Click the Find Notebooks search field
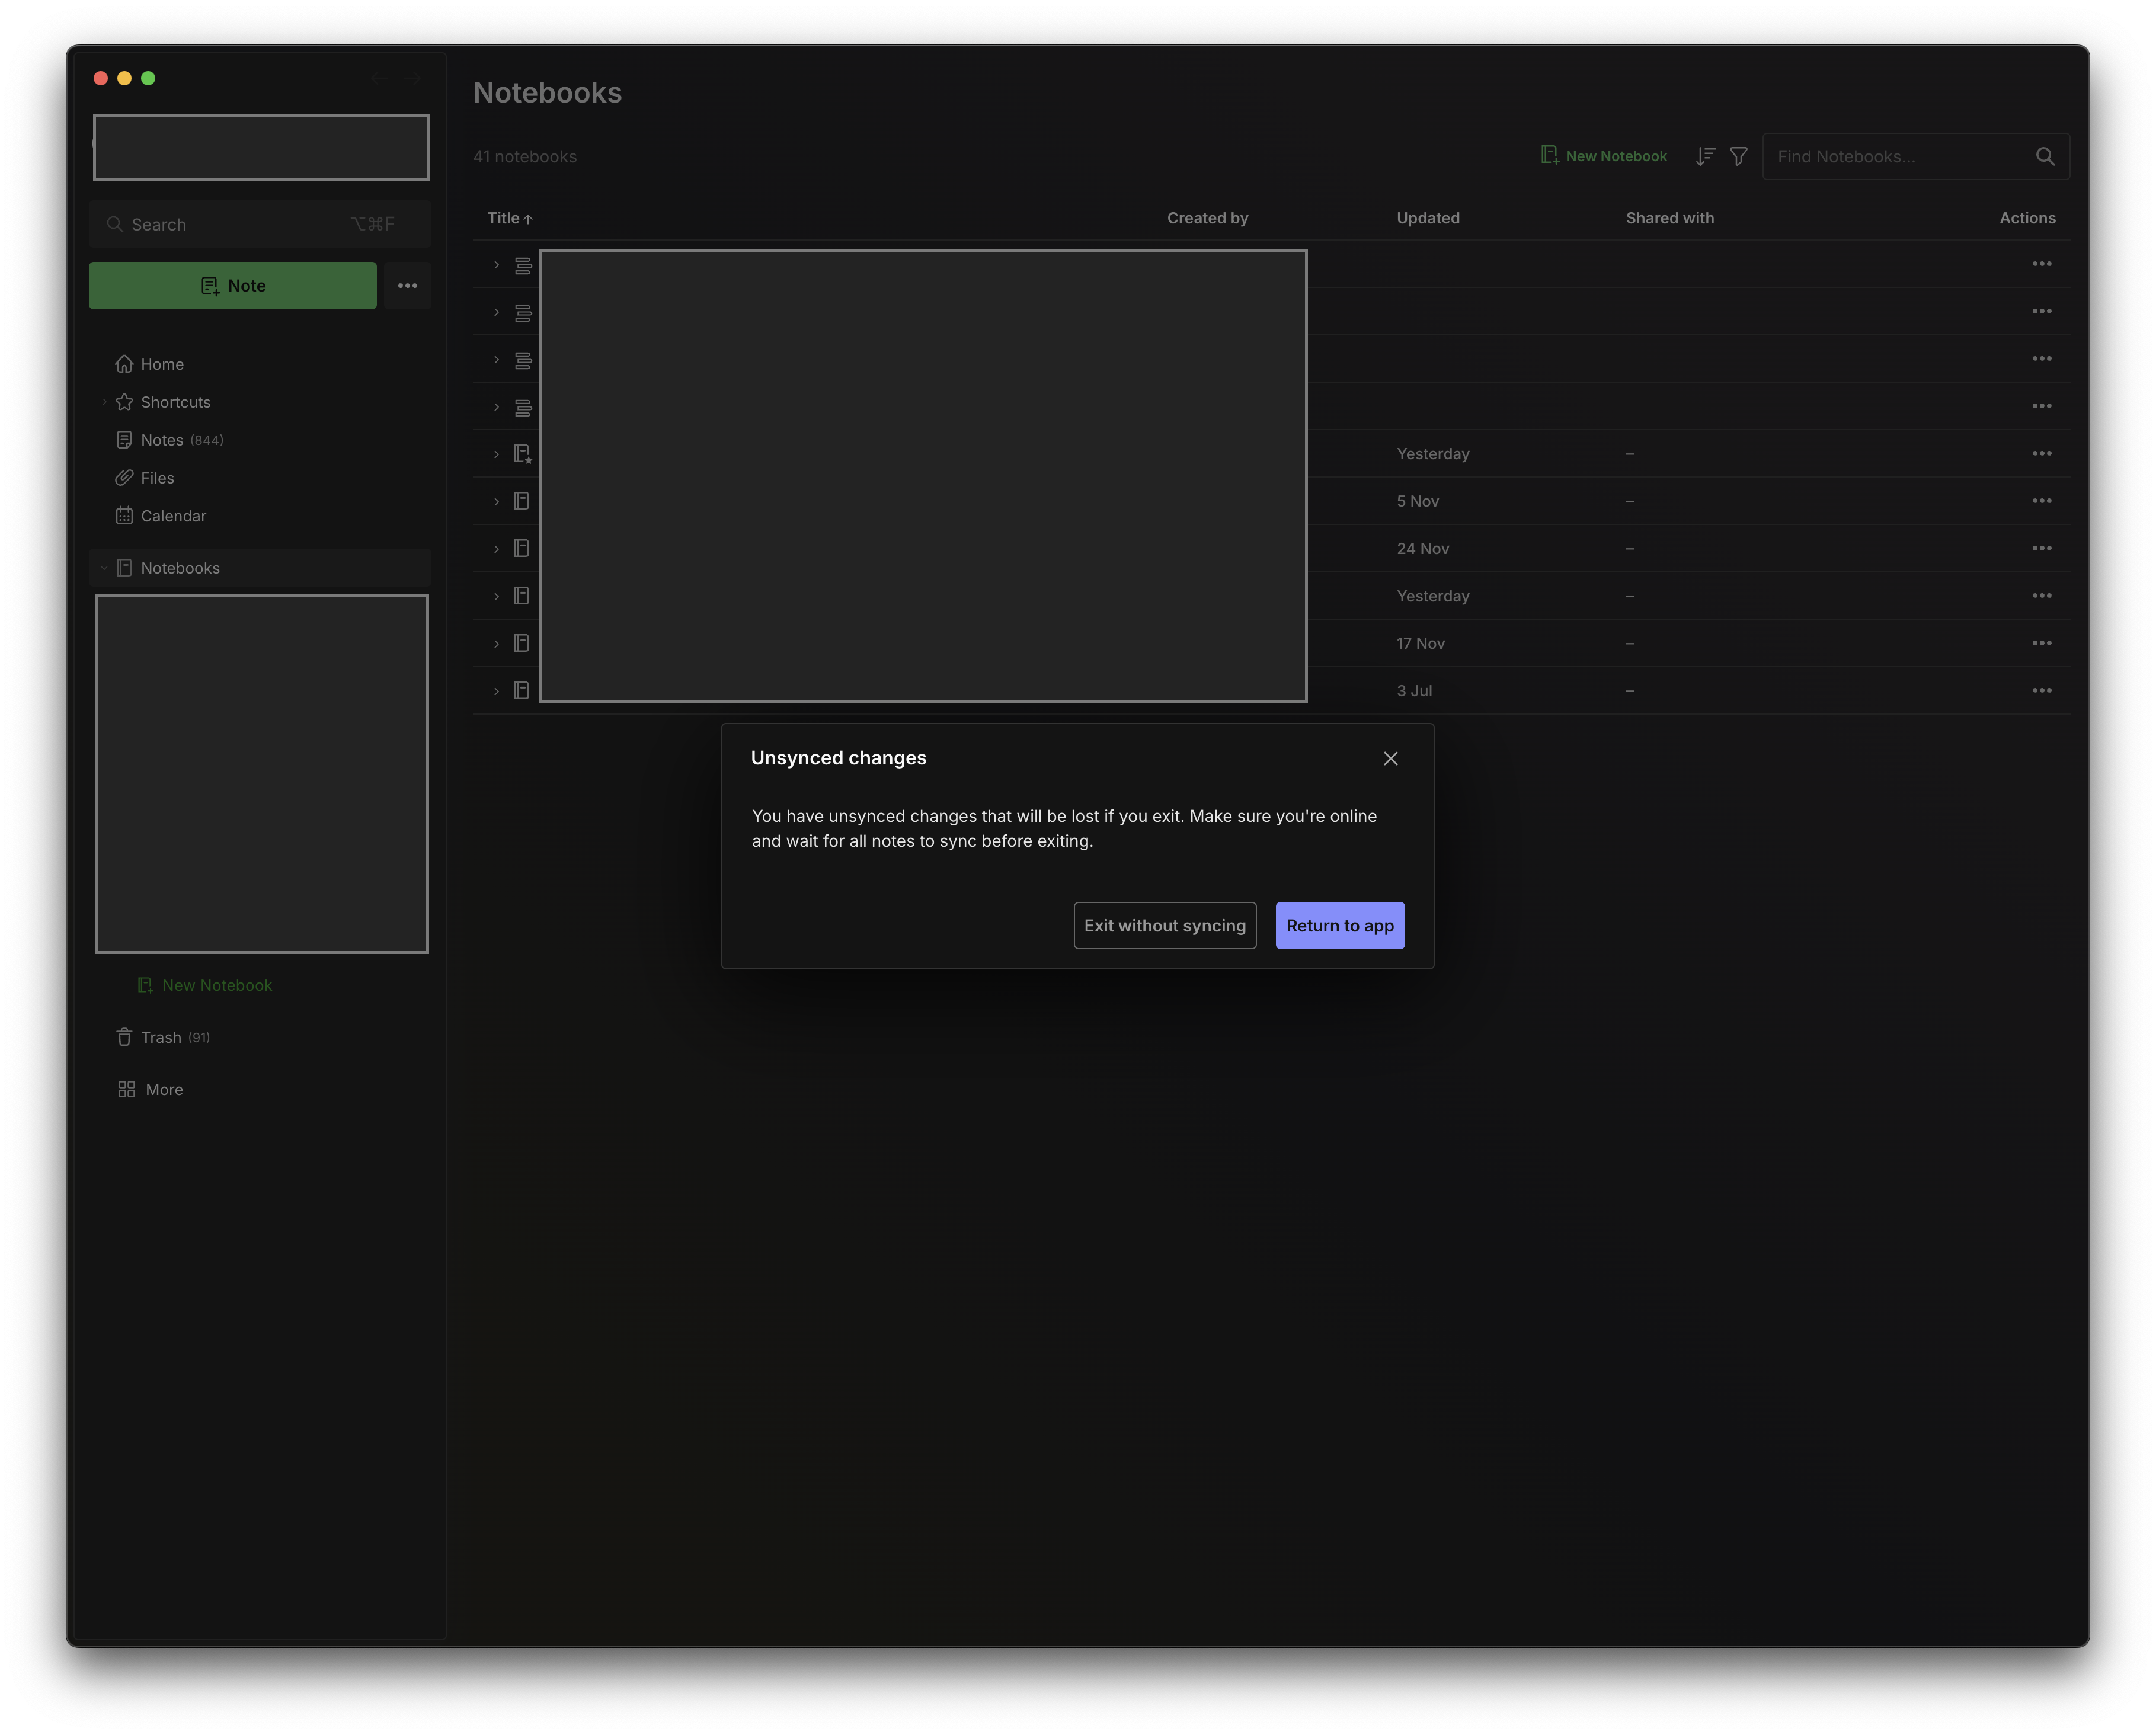Image resolution: width=2156 pixels, height=1735 pixels. tap(1915, 157)
